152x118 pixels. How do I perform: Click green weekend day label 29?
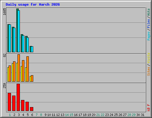click(134, 115)
